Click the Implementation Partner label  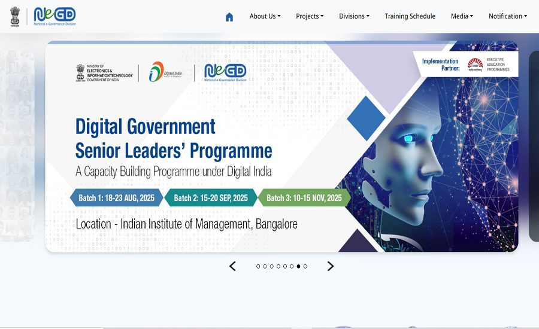click(440, 65)
